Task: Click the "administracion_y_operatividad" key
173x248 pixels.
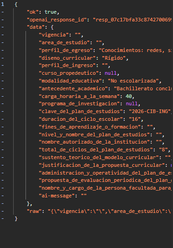Action: (x=105, y=173)
